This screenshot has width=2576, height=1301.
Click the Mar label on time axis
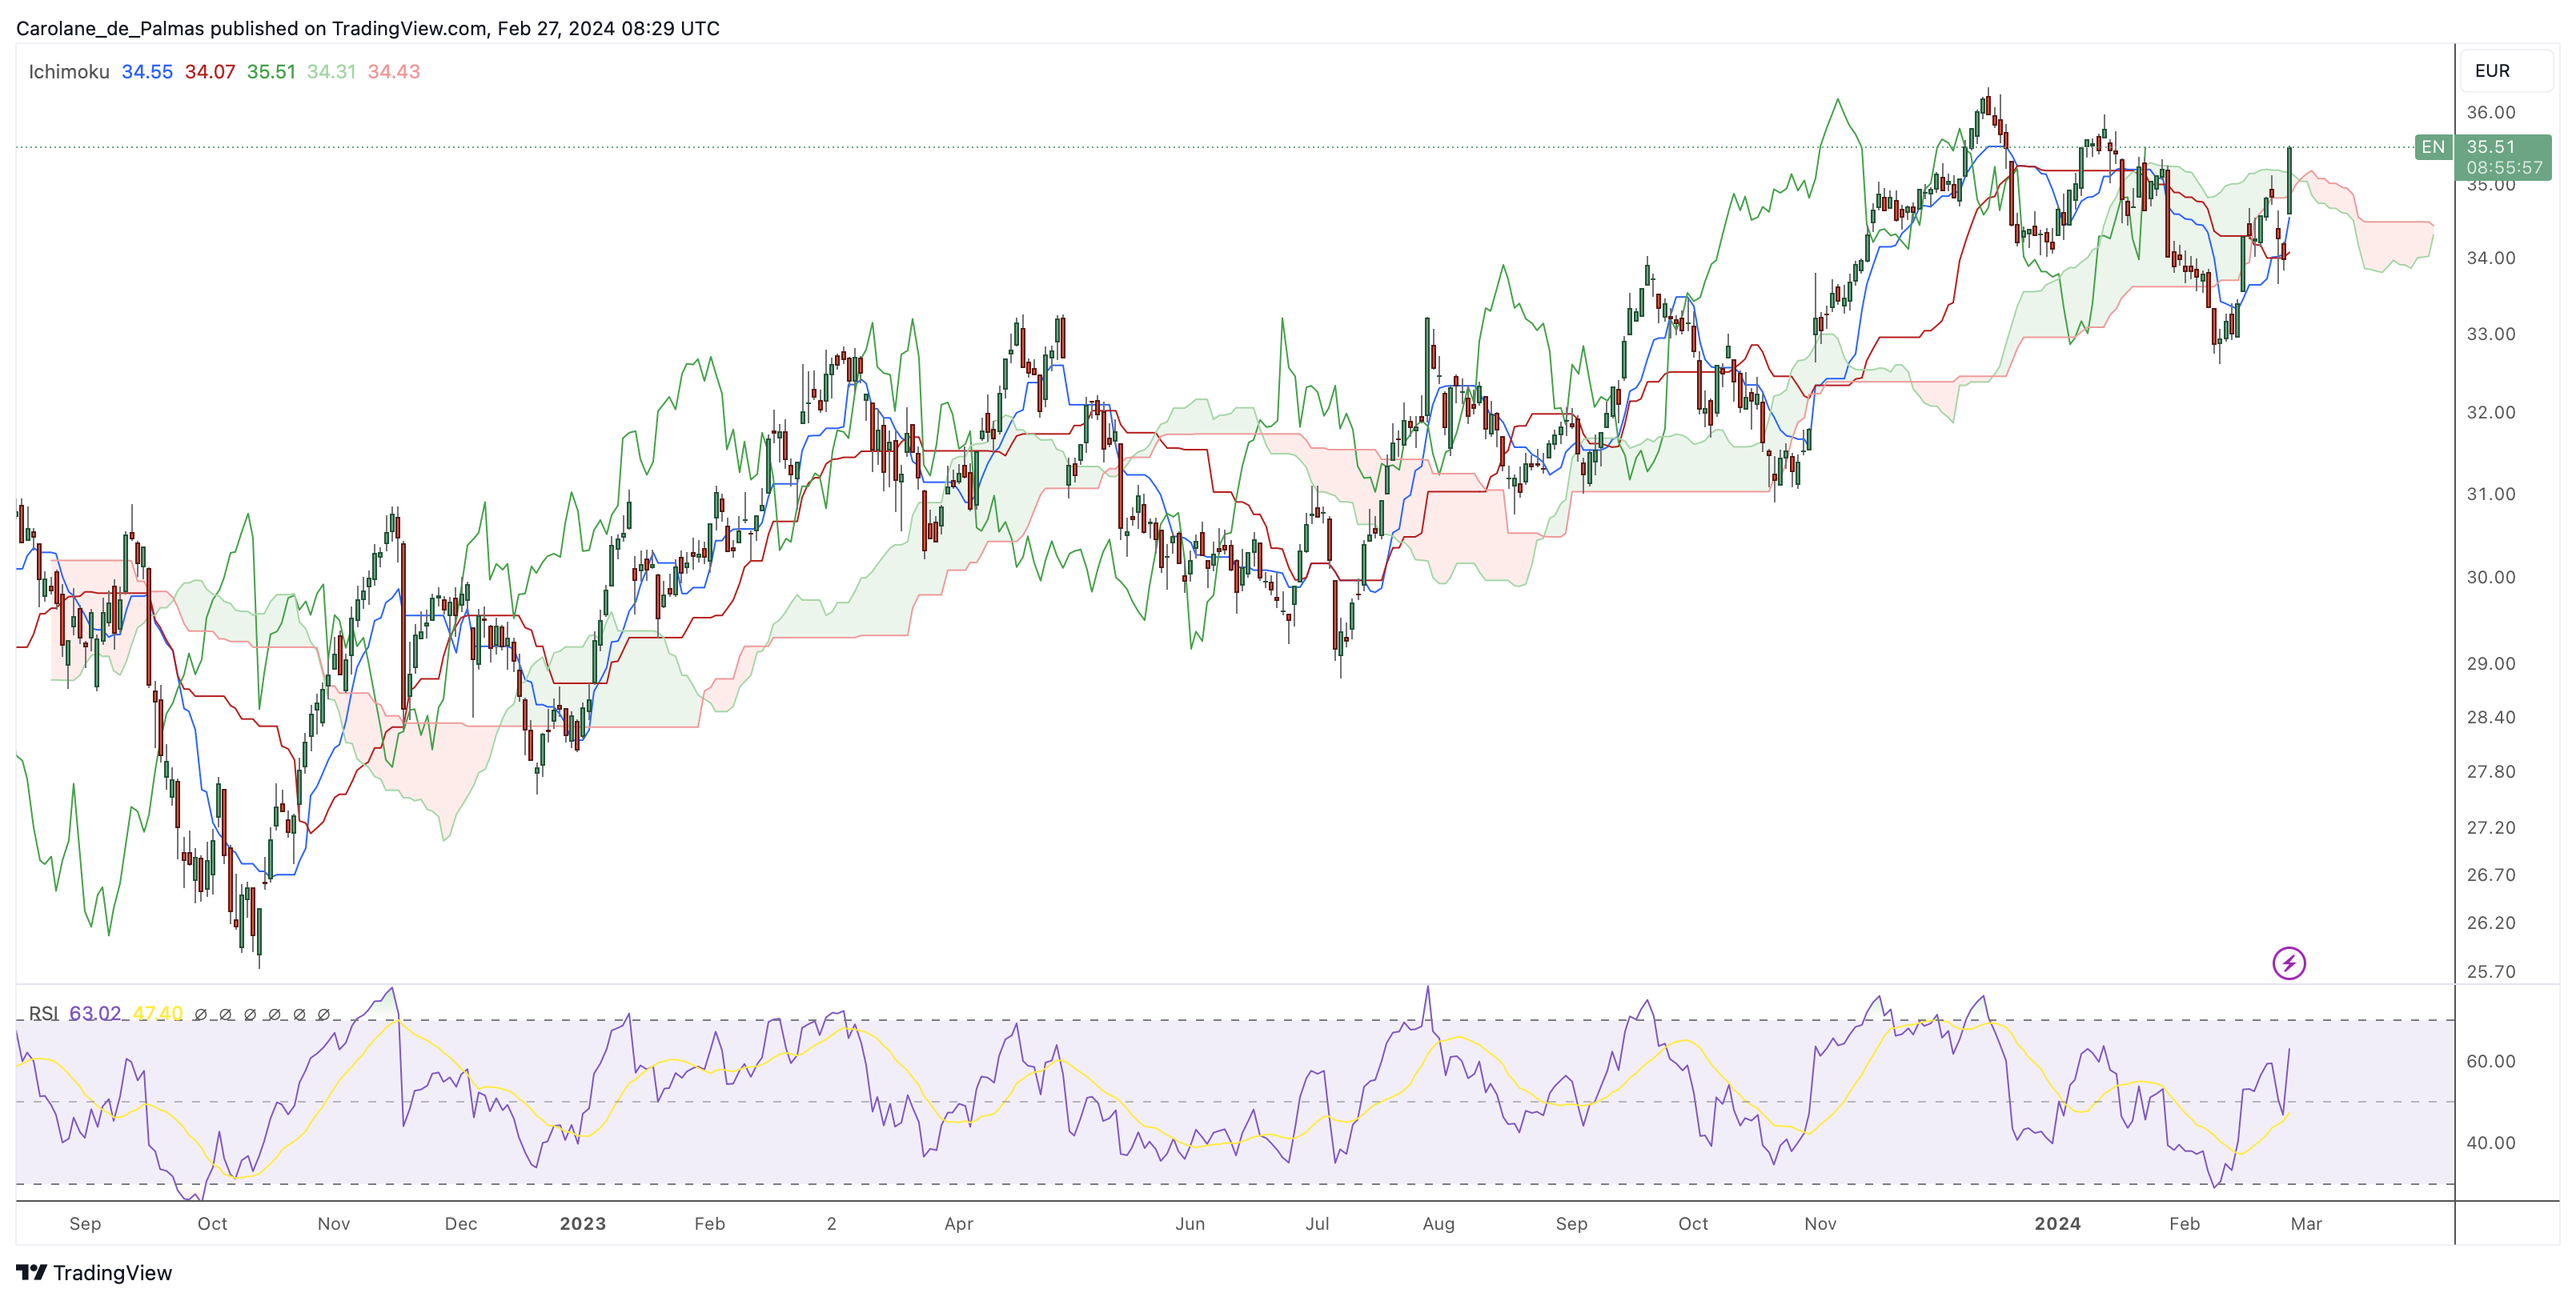pos(2306,1223)
